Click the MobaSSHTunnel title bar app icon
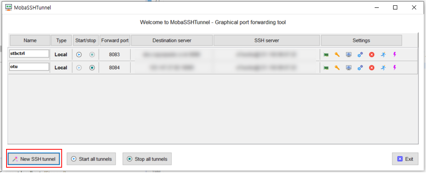Image resolution: width=426 pixels, height=173 pixels. (8, 8)
